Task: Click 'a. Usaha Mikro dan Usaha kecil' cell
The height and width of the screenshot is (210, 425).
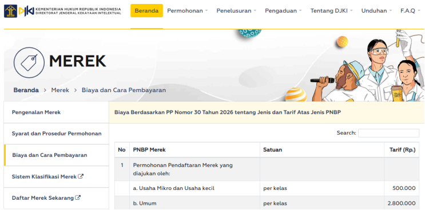Action: (x=194, y=188)
